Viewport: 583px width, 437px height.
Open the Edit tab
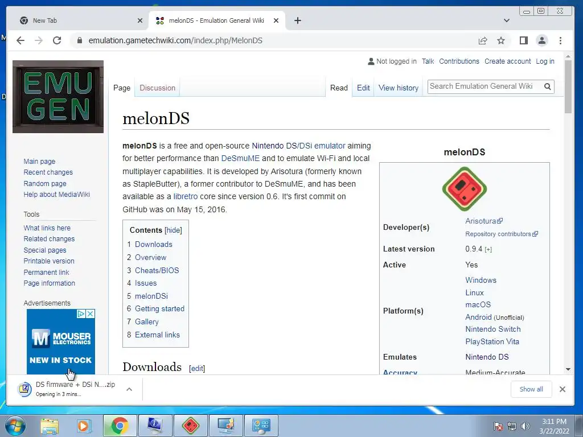[363, 88]
